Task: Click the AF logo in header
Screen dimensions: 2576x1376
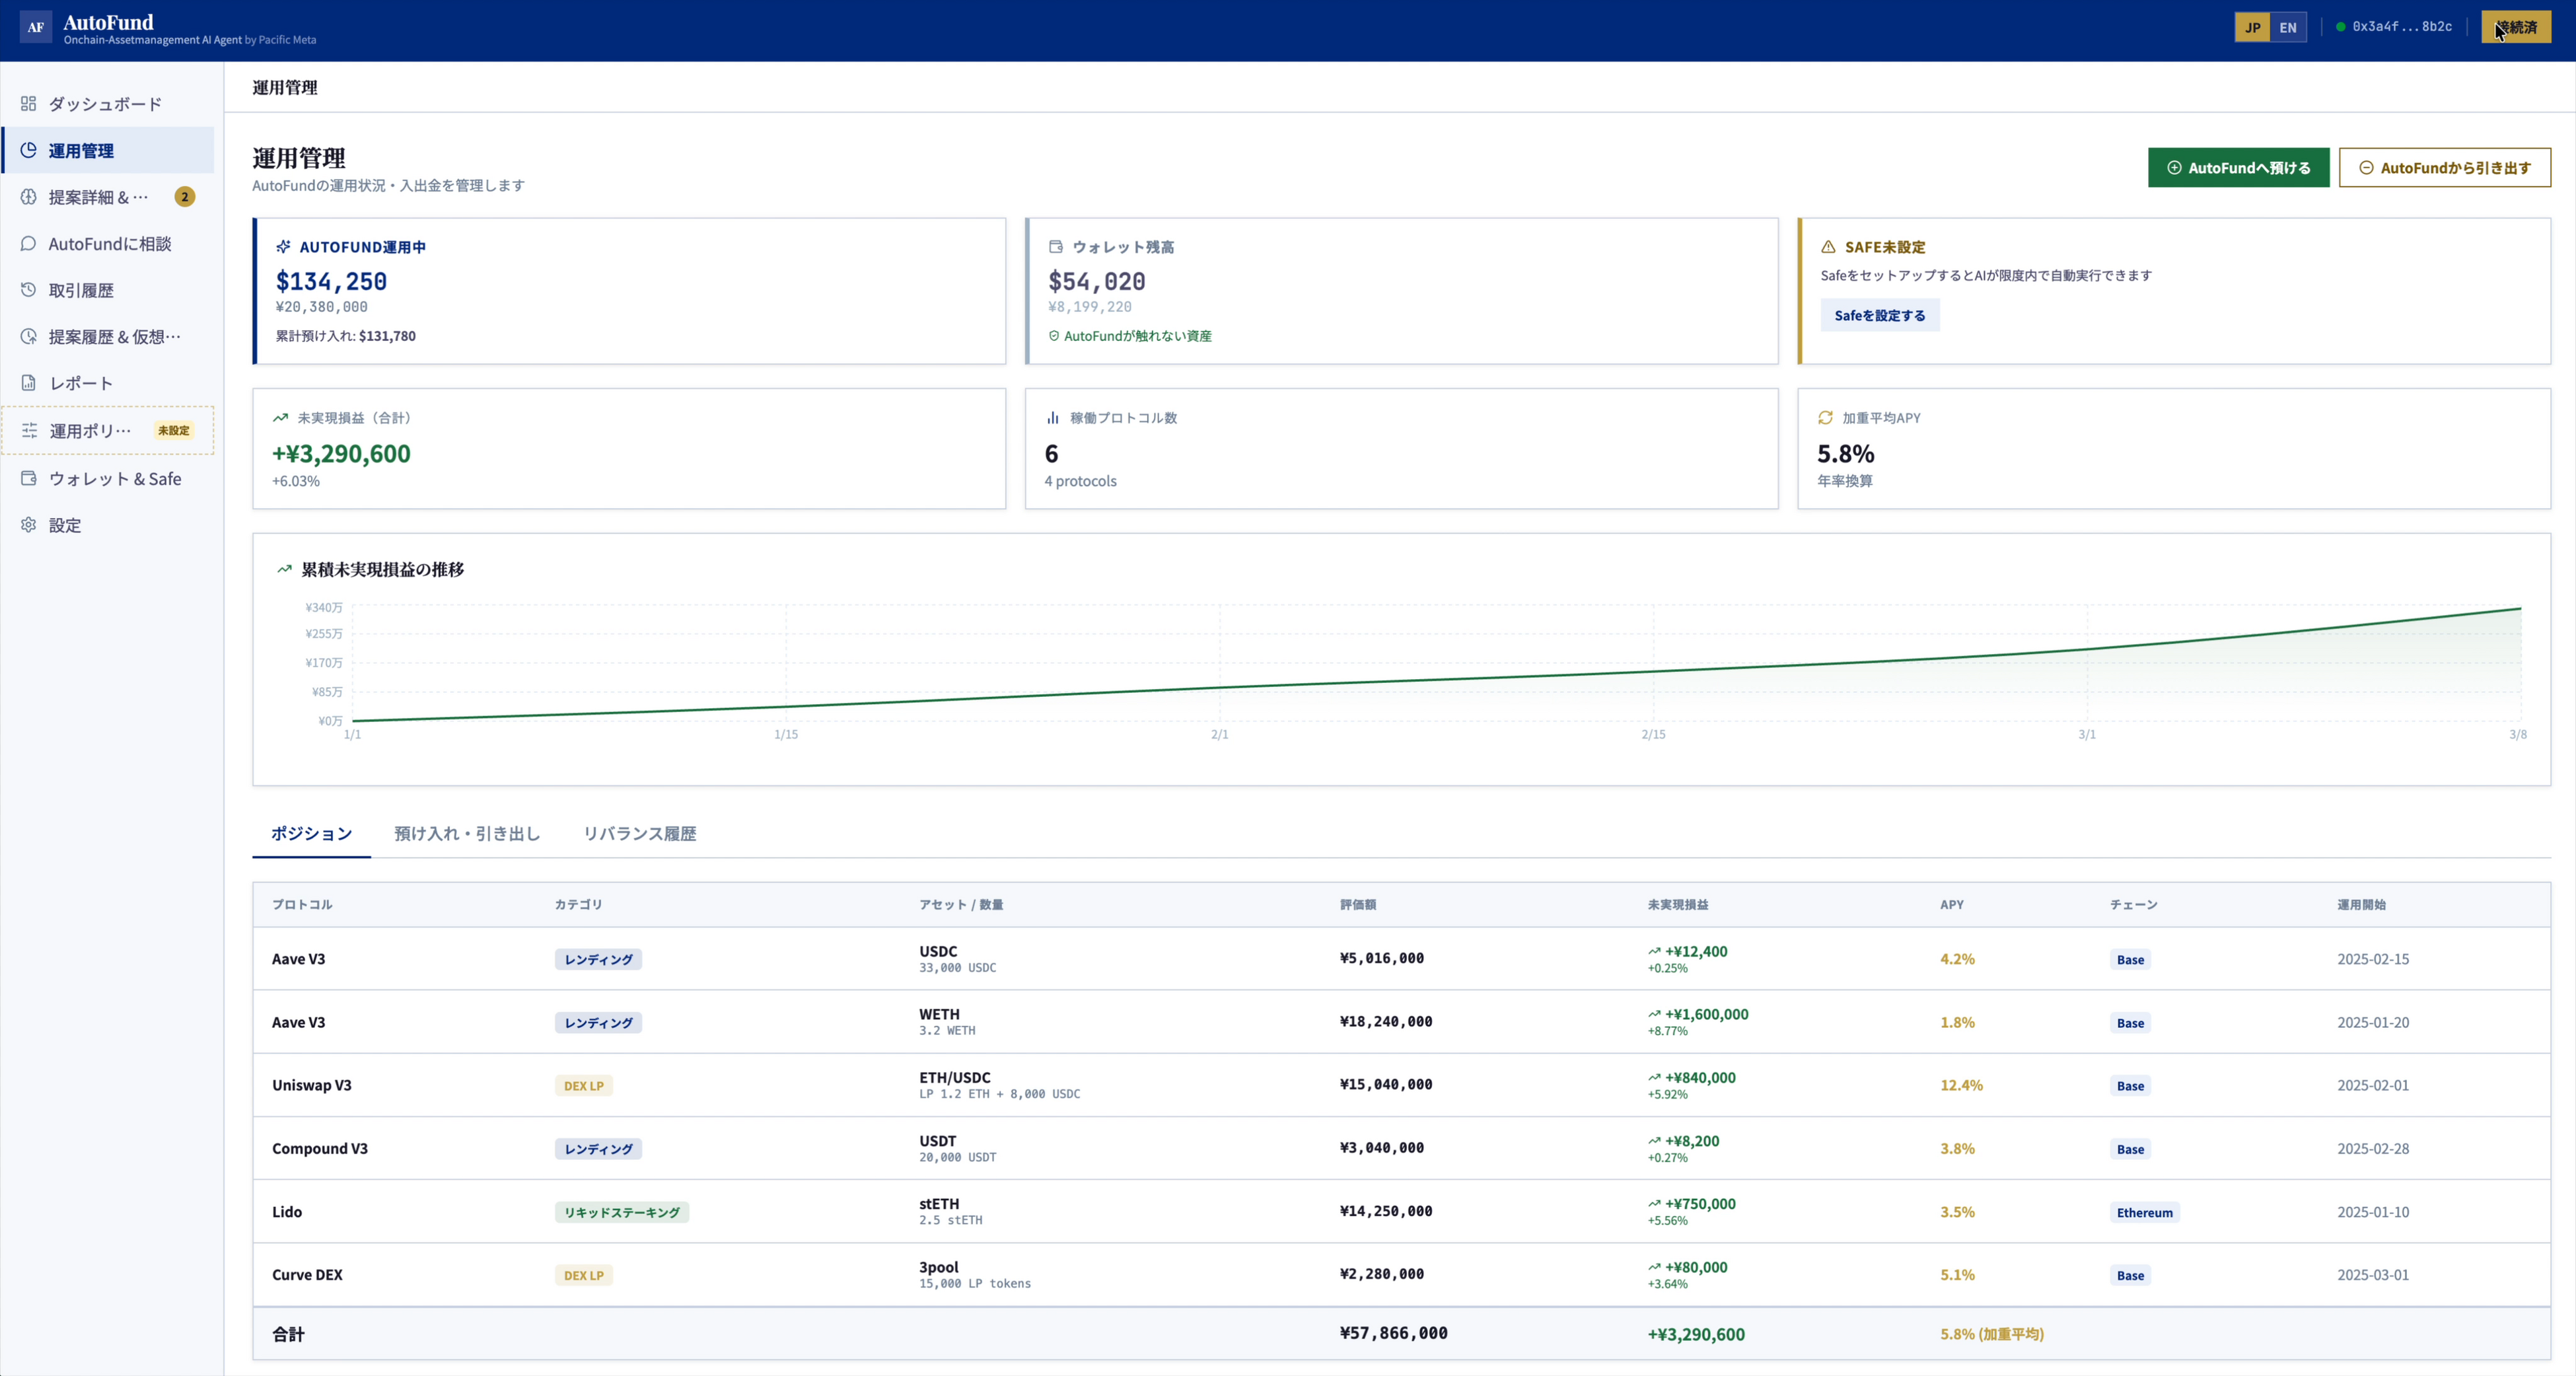Action: coord(36,27)
